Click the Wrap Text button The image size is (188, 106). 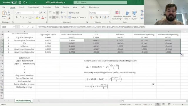[74, 13]
